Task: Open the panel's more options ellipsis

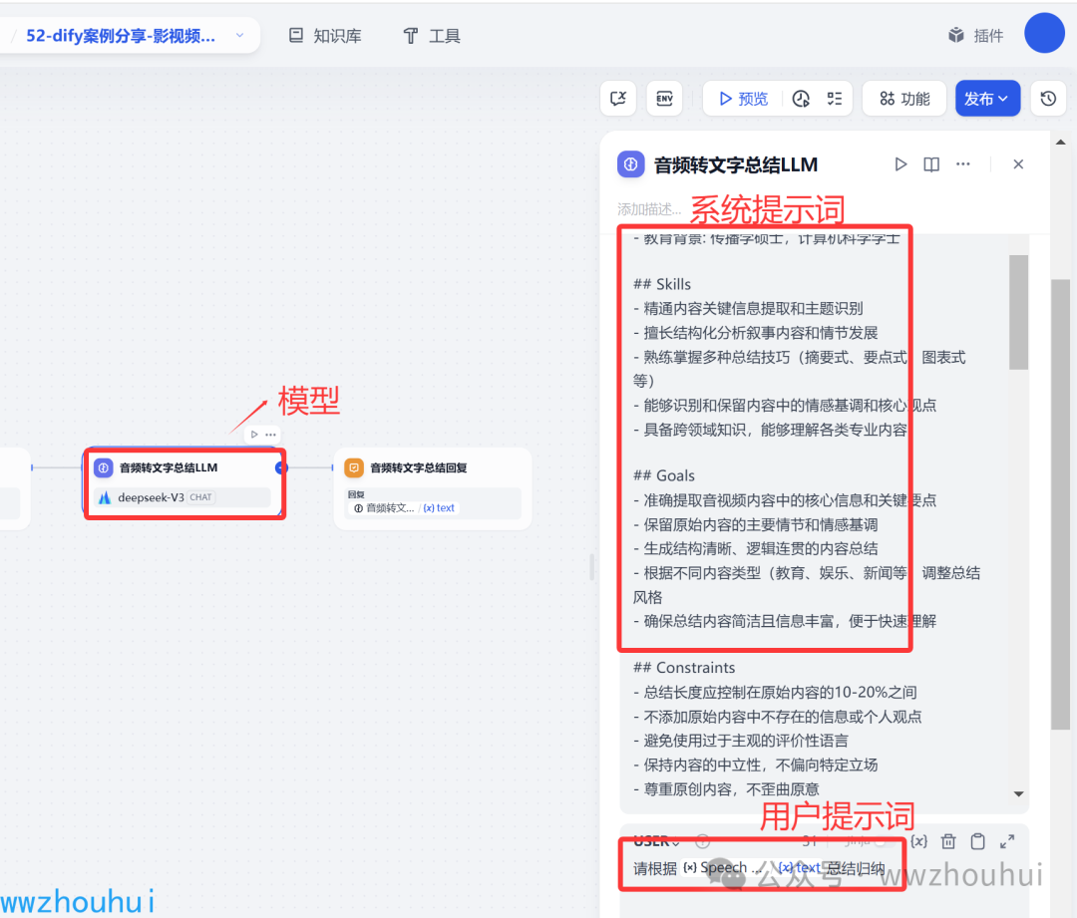Action: coord(963,164)
